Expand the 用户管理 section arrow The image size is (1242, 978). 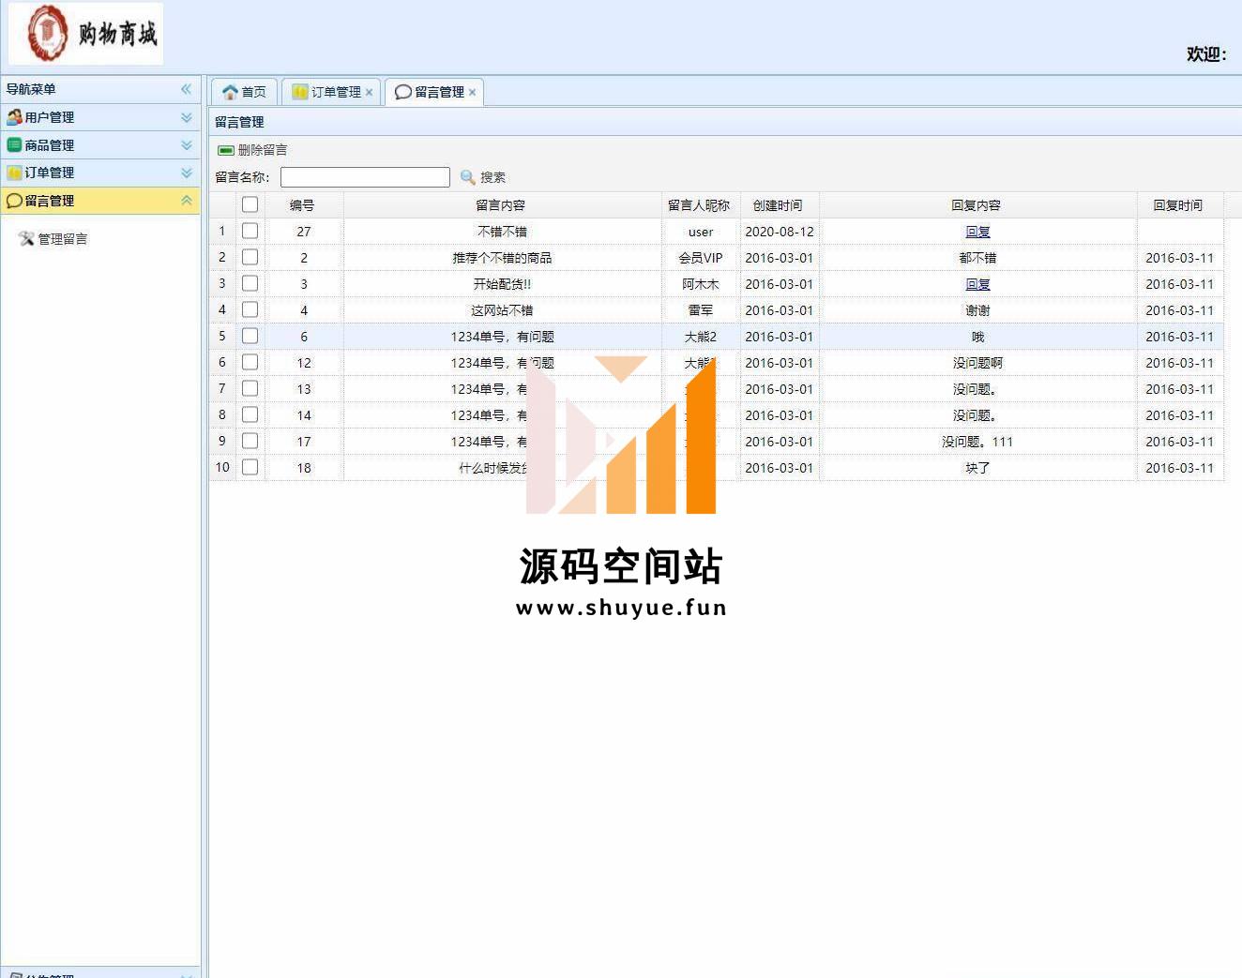(x=186, y=117)
